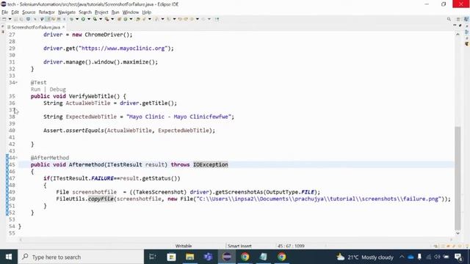Collapse the @Test method fold at line 34

(x=16, y=82)
